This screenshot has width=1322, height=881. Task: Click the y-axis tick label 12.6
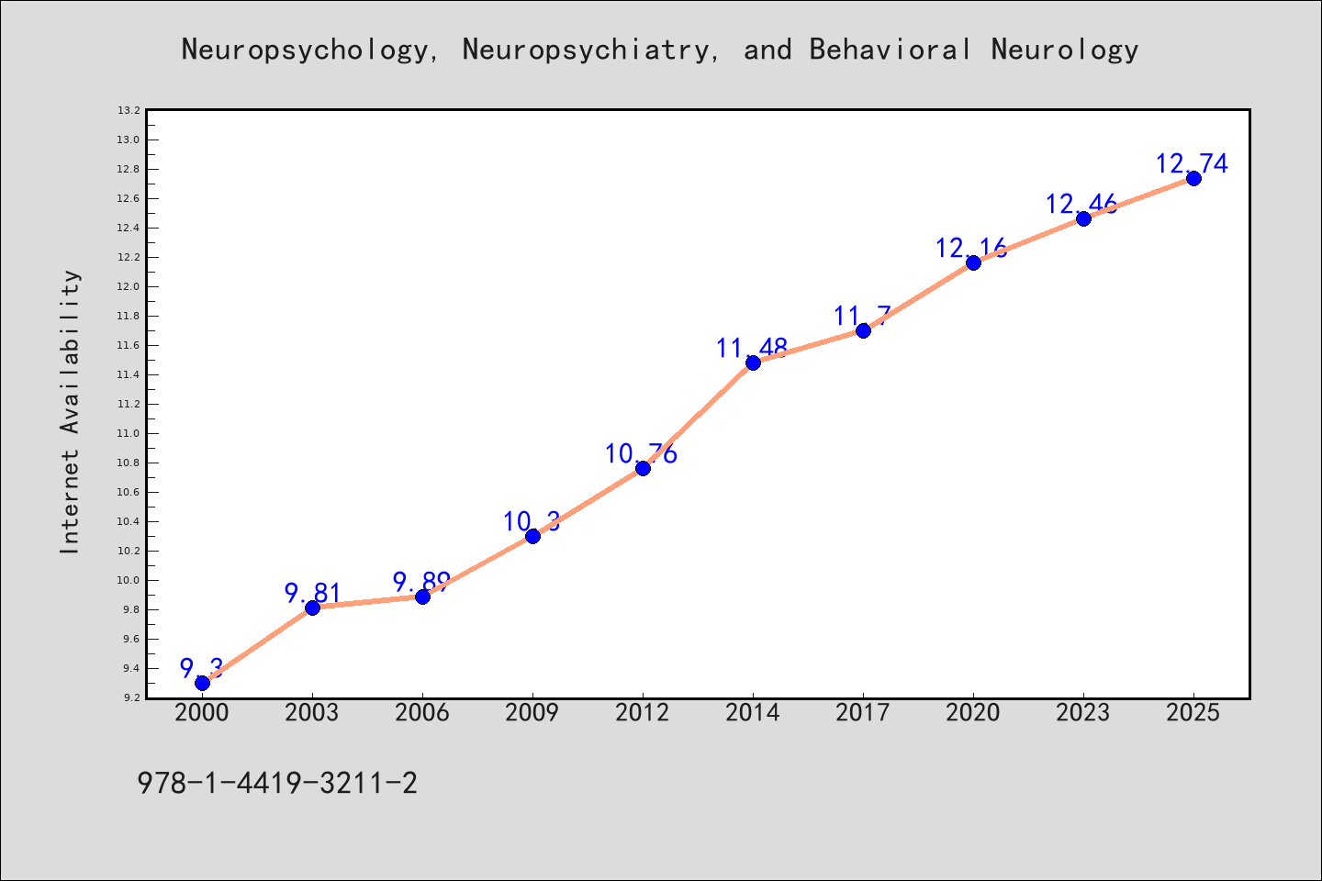[x=129, y=198]
